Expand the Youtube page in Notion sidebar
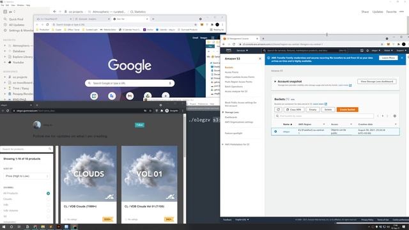This screenshot has height=230, width=409. click(x=4, y=63)
